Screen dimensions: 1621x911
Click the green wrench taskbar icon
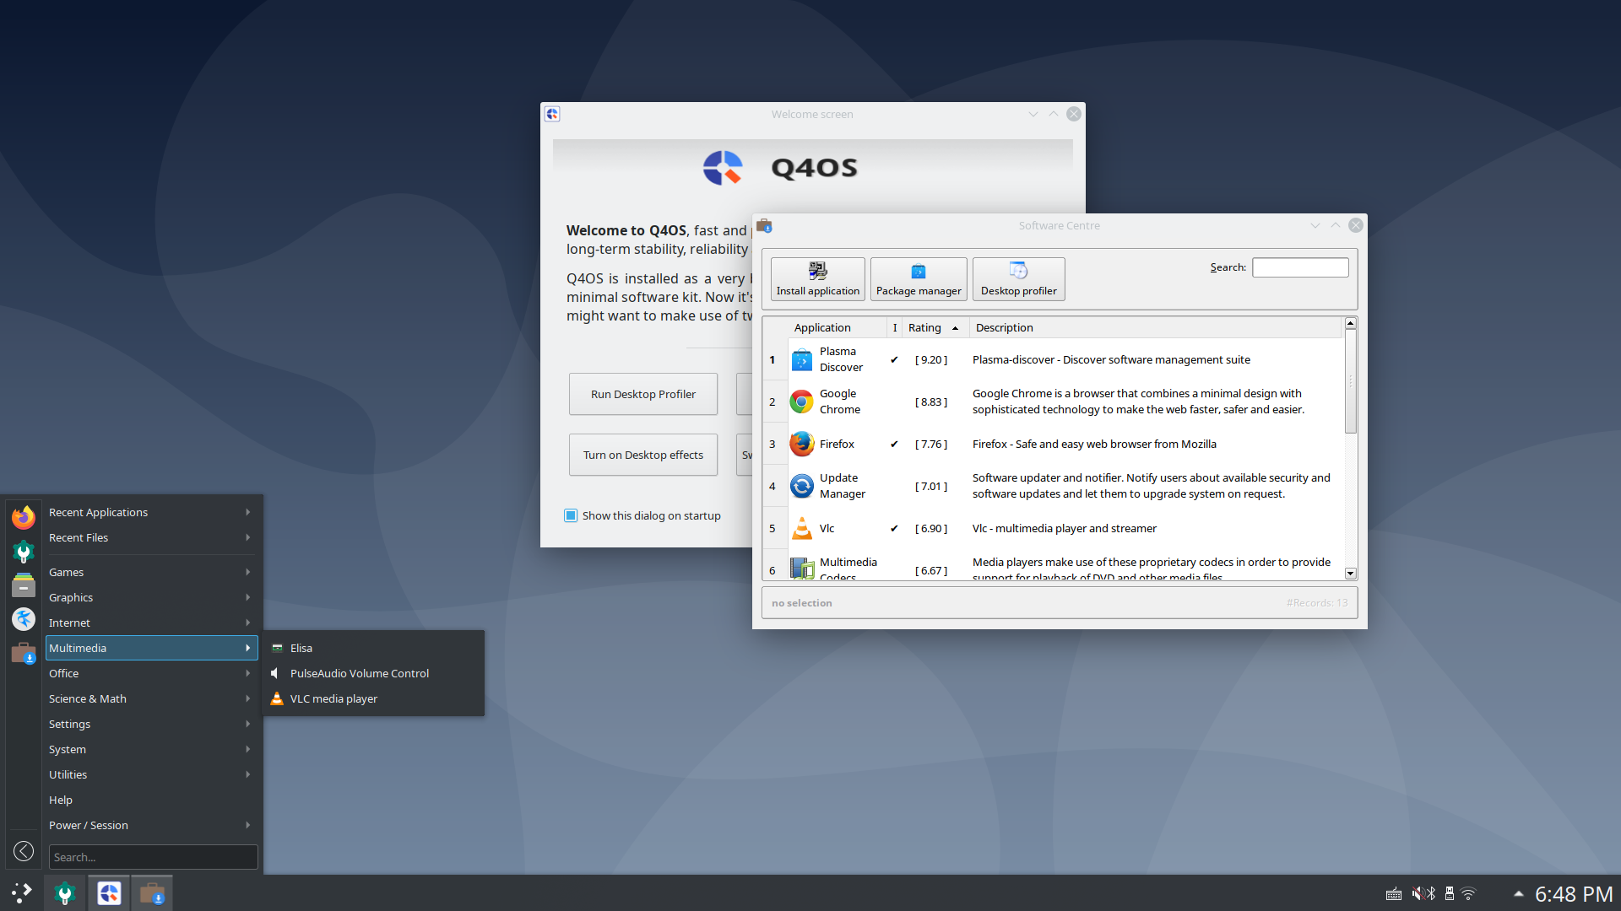65,893
